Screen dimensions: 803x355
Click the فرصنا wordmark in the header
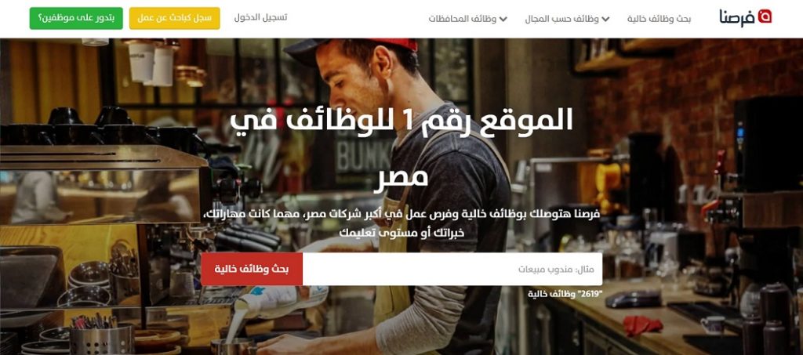pyautogui.click(x=737, y=18)
